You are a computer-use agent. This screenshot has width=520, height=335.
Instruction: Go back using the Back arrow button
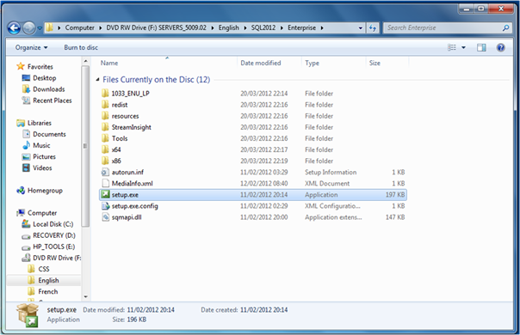point(14,28)
